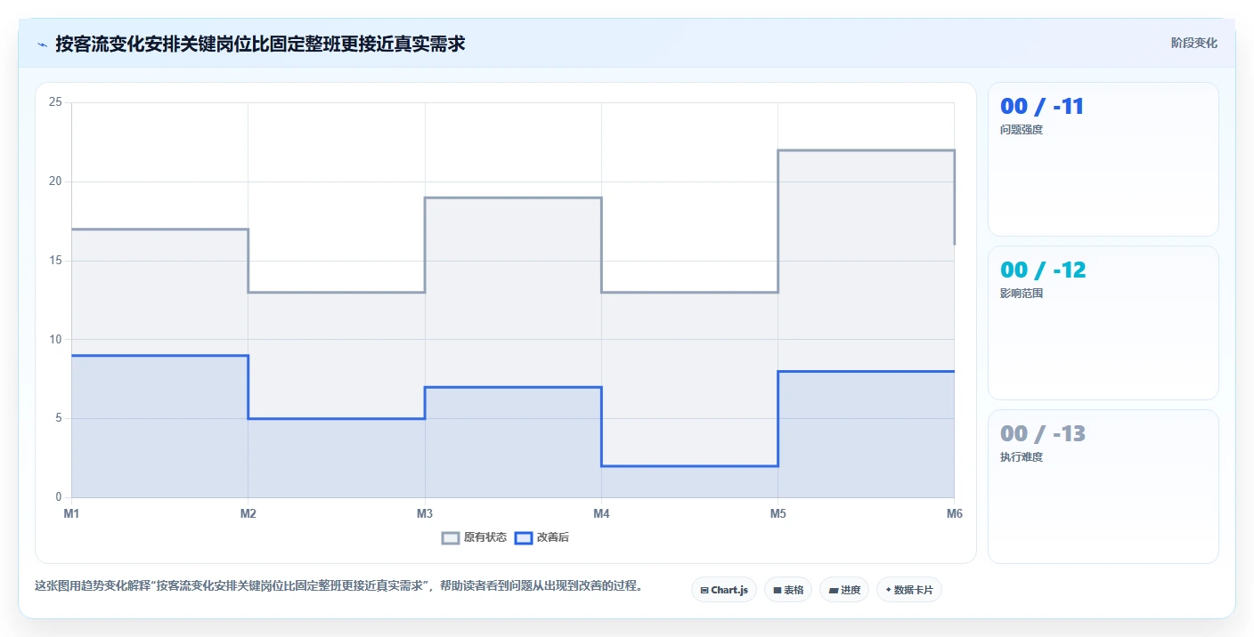Click the 阶段变化 label in header

click(1193, 43)
